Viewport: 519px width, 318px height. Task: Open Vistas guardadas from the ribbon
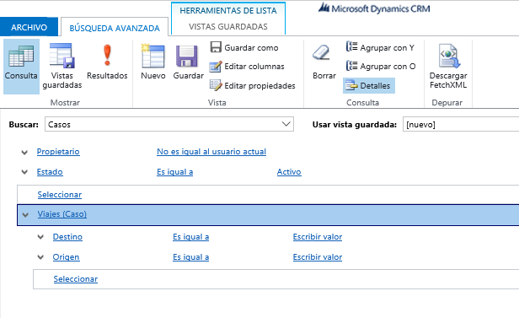click(62, 66)
